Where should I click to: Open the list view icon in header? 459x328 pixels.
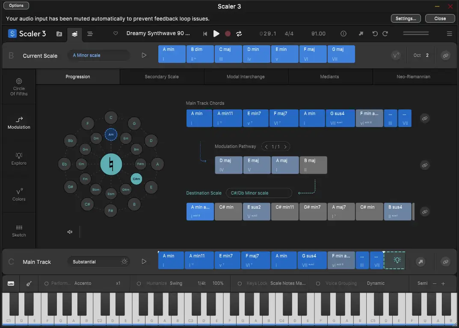pos(90,34)
